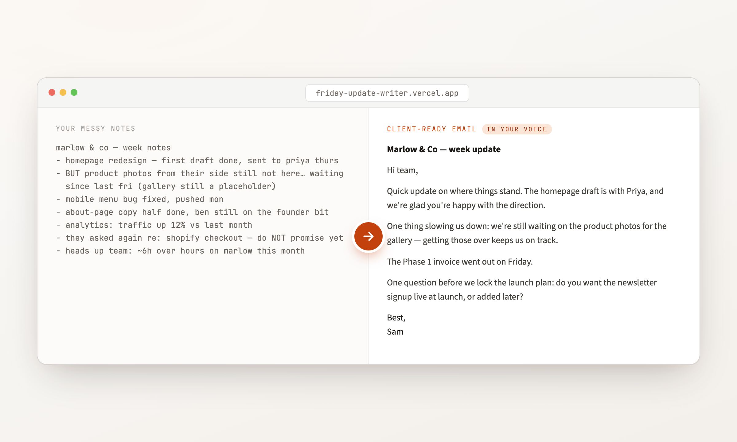Click the about-page copy note line

coord(193,212)
